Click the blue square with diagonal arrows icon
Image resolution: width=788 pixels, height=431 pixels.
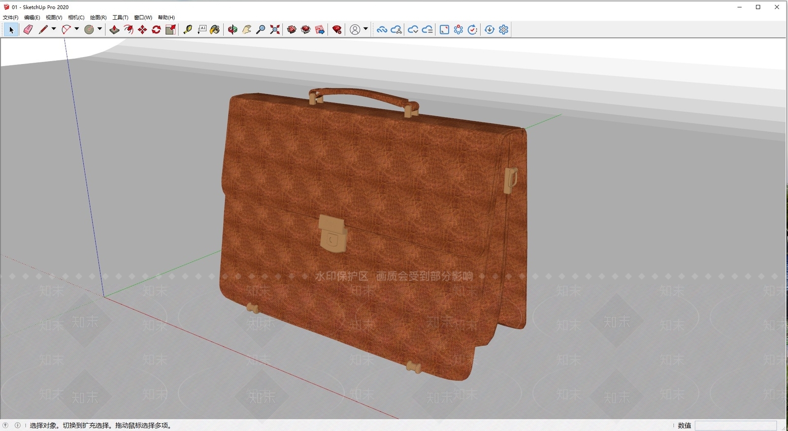(444, 30)
